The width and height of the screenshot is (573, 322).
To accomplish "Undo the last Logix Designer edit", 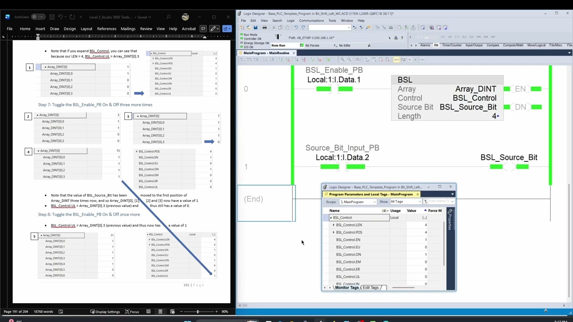I will 296,27.
